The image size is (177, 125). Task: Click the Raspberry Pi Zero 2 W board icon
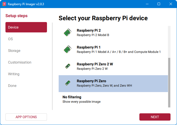pyautogui.click(x=68, y=66)
